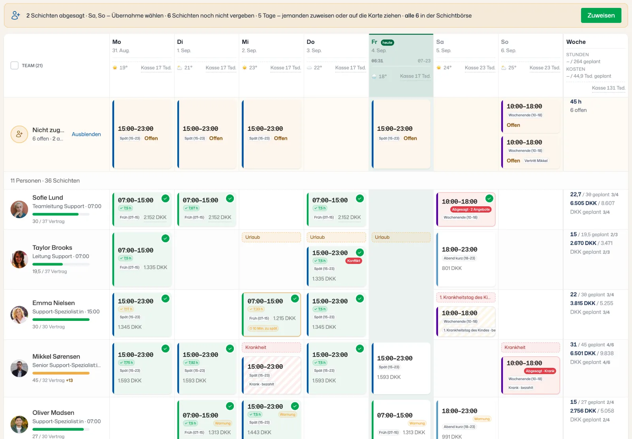
Task: Click the cloud weather icon for Tuesday 21°
Action: 180,68
